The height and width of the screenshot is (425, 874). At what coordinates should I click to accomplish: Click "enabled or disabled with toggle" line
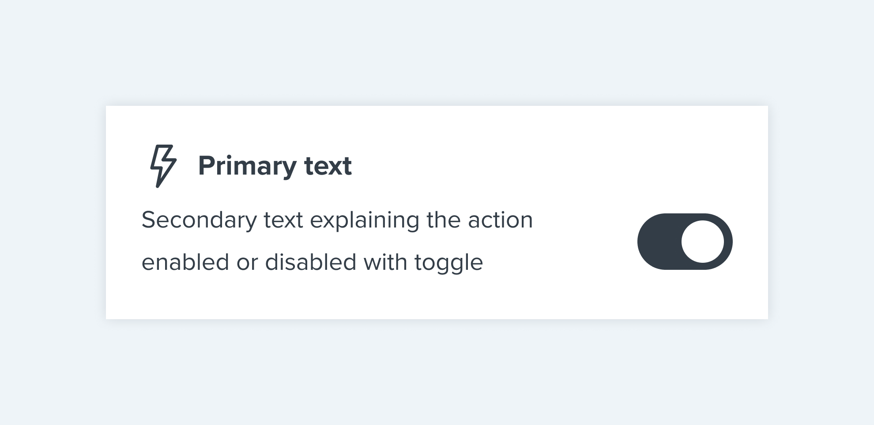(x=312, y=262)
